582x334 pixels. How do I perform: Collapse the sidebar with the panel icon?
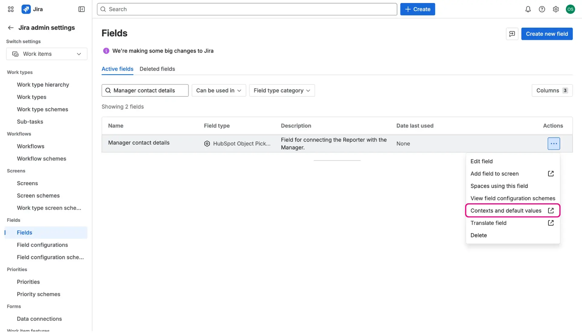tap(81, 9)
